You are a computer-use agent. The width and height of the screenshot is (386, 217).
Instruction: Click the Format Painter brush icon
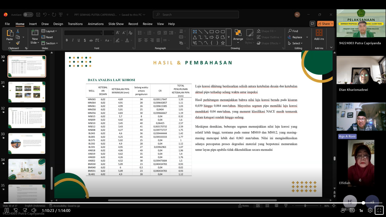[x=18, y=43]
